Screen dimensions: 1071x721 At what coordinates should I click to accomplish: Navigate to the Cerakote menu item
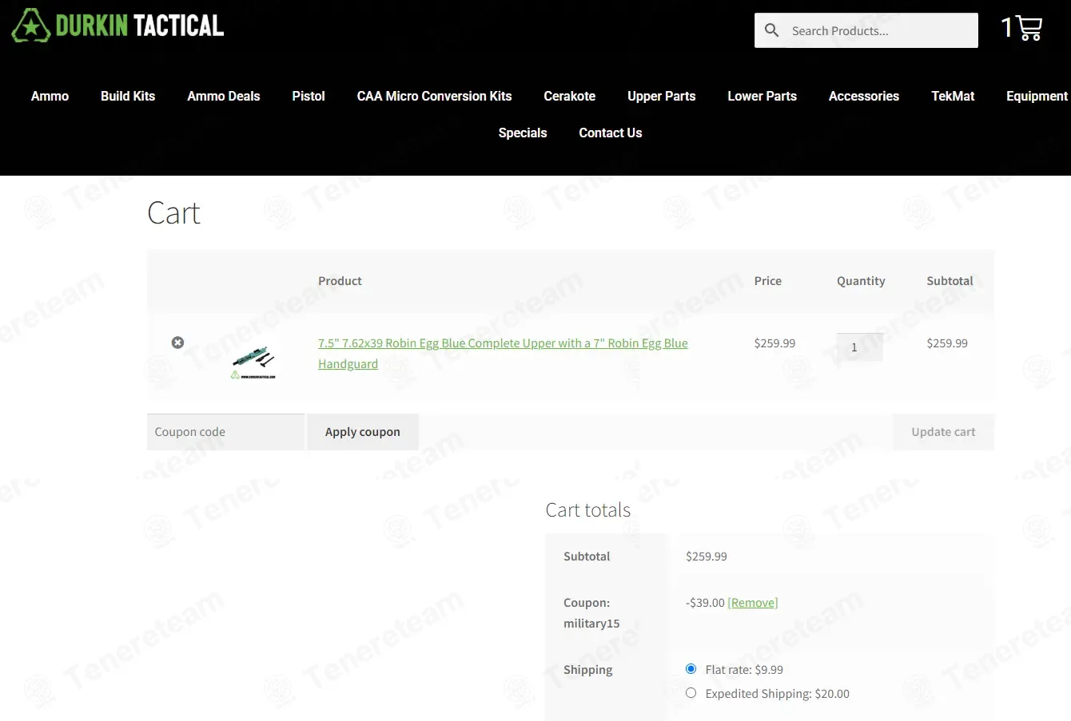569,96
